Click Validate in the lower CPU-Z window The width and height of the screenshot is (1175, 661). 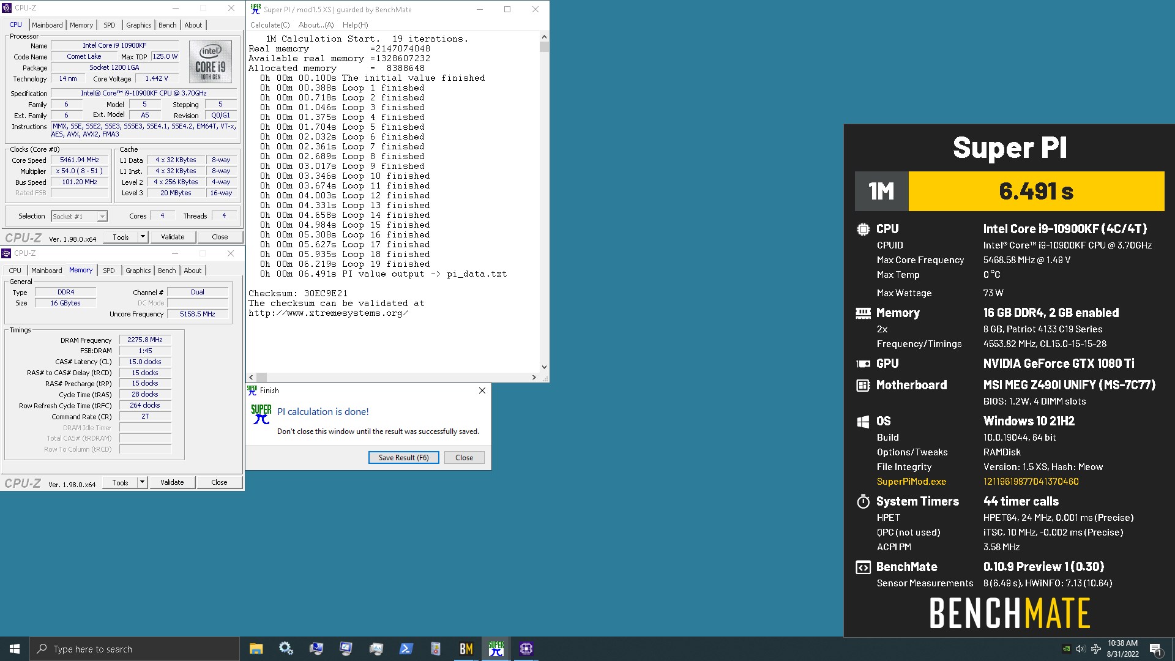click(x=172, y=482)
